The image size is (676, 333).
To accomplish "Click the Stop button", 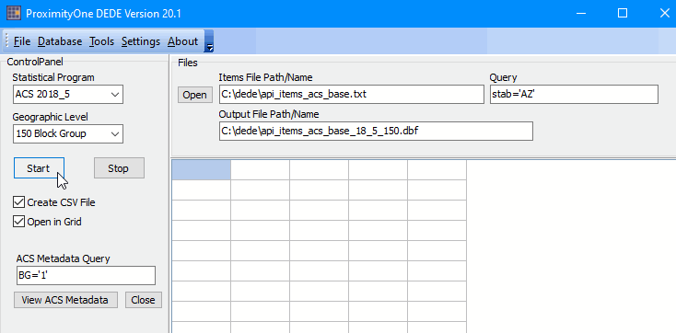I will [119, 168].
